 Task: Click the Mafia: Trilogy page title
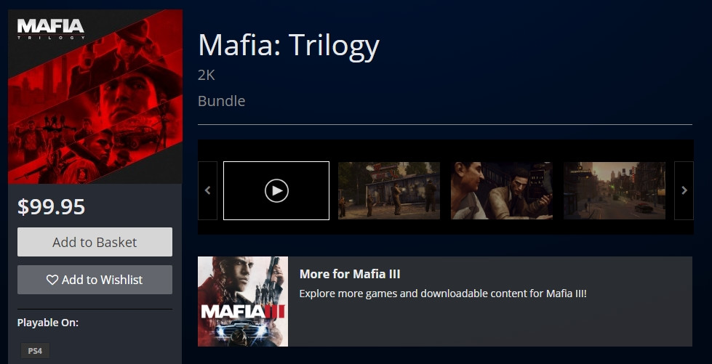[x=288, y=46]
